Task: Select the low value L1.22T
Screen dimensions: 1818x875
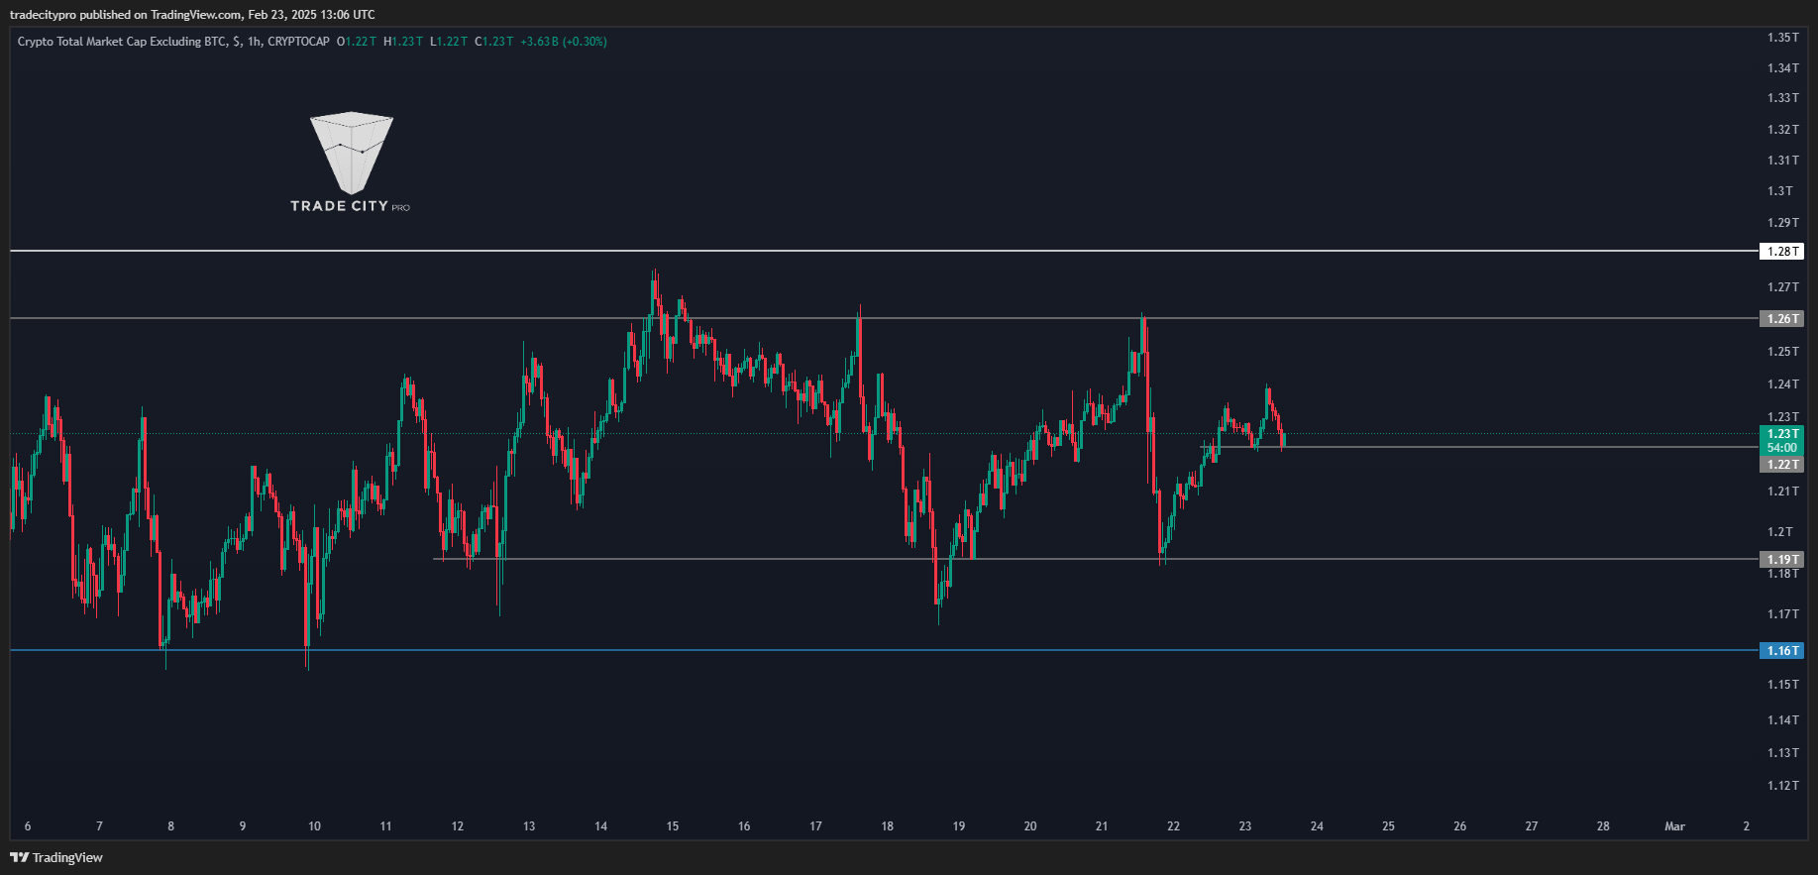Action: pyautogui.click(x=449, y=42)
